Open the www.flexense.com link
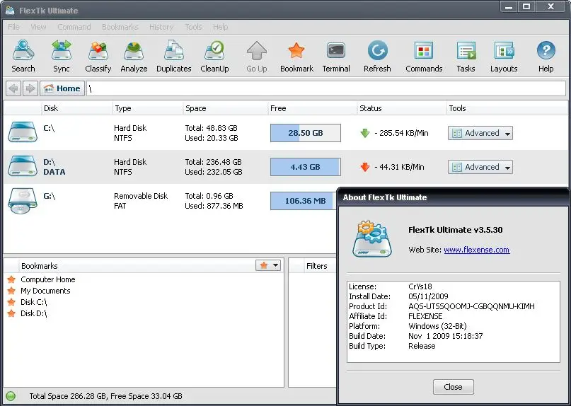Screen dimensions: 571x406 [477, 250]
